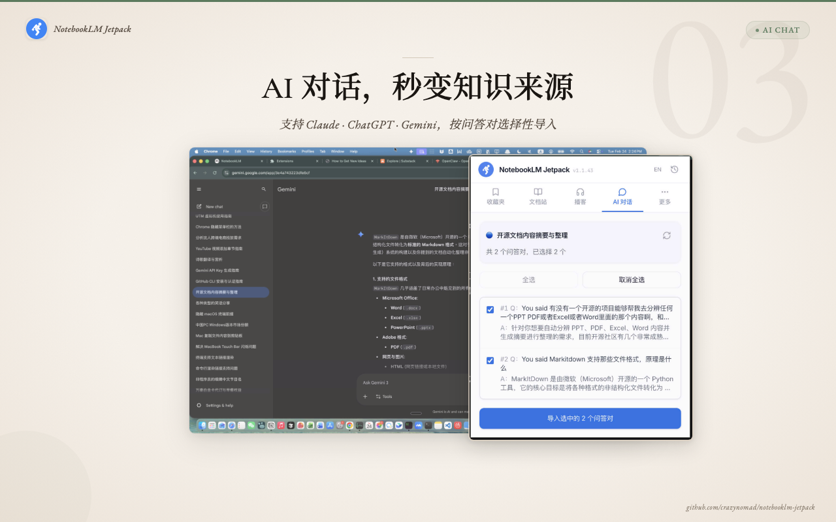Uncheck the #1 Q&A pair checkbox
The height and width of the screenshot is (522, 836).
pyautogui.click(x=490, y=309)
